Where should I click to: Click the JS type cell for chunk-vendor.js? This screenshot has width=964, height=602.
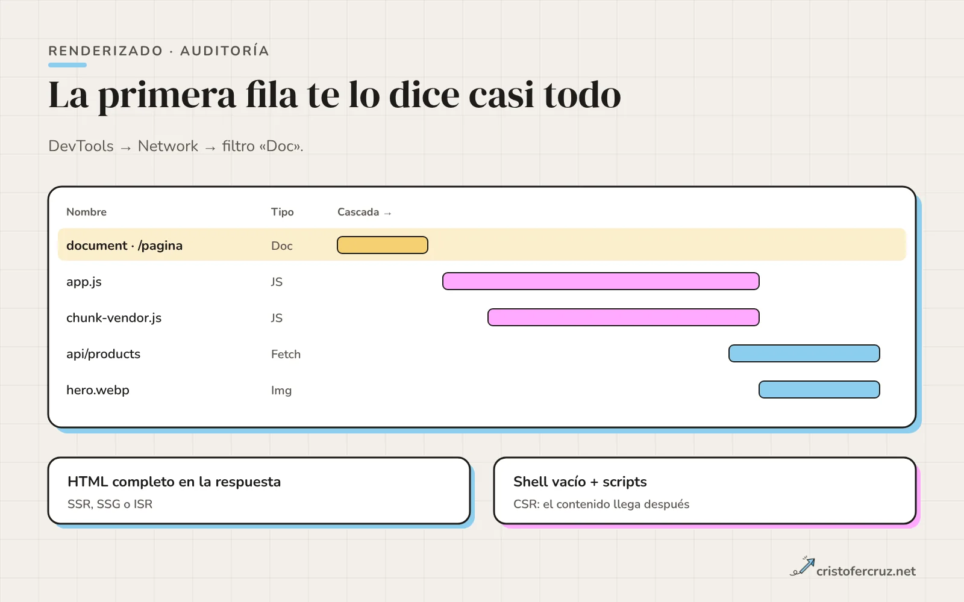pos(277,318)
